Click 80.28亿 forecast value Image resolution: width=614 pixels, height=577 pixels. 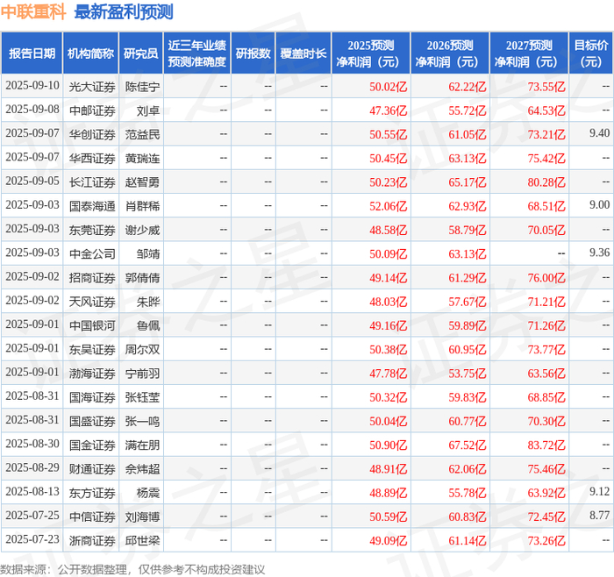(546, 182)
